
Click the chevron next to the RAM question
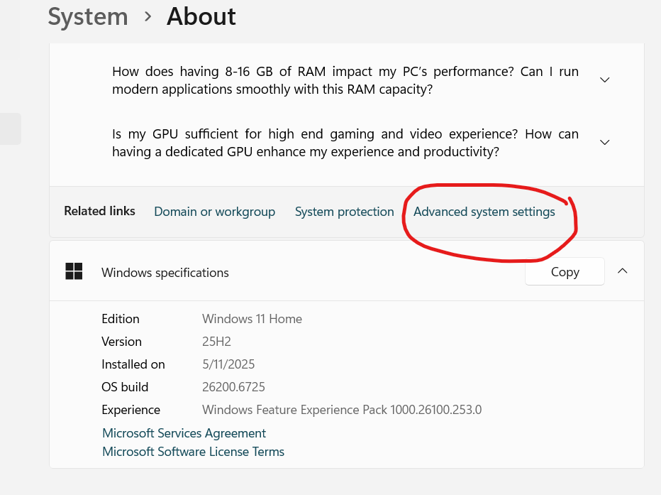click(x=604, y=80)
